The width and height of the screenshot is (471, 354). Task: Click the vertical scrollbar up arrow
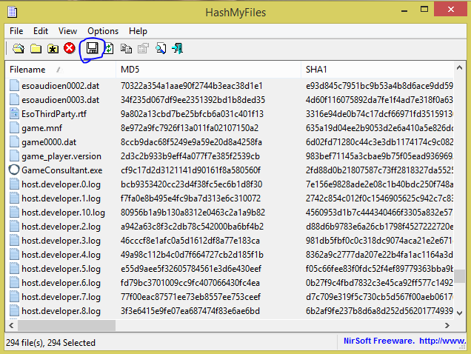coord(459,67)
